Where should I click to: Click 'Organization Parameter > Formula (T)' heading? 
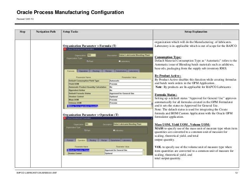[89, 46]
